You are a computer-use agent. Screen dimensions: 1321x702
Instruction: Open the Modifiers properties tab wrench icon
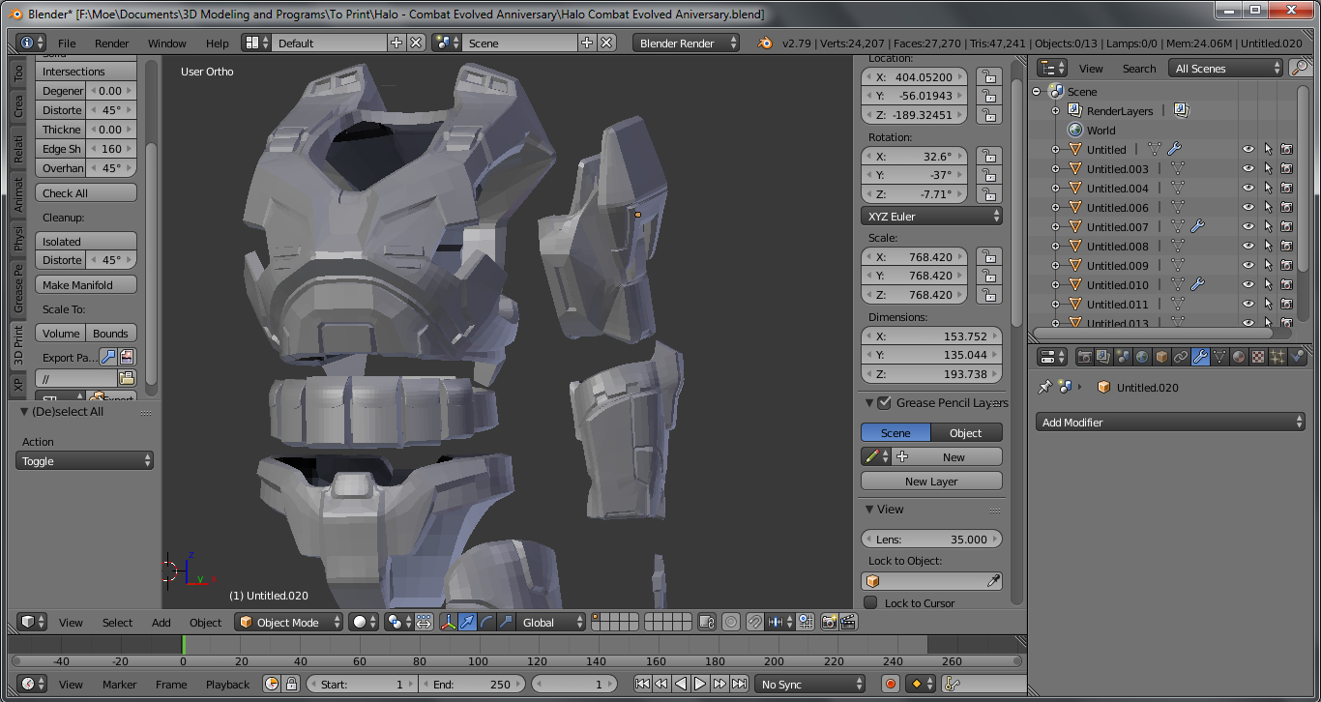[1200, 357]
